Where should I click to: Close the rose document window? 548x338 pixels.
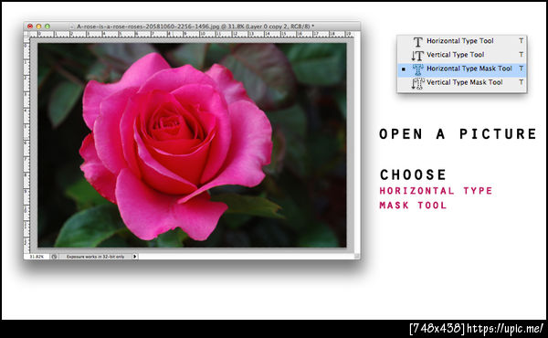click(30, 26)
